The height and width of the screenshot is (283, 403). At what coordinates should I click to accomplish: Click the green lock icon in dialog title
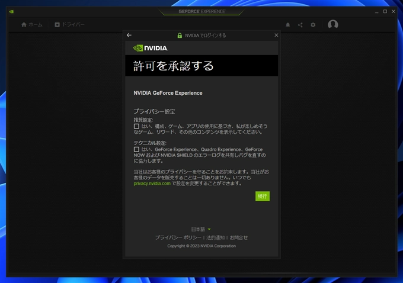click(180, 36)
